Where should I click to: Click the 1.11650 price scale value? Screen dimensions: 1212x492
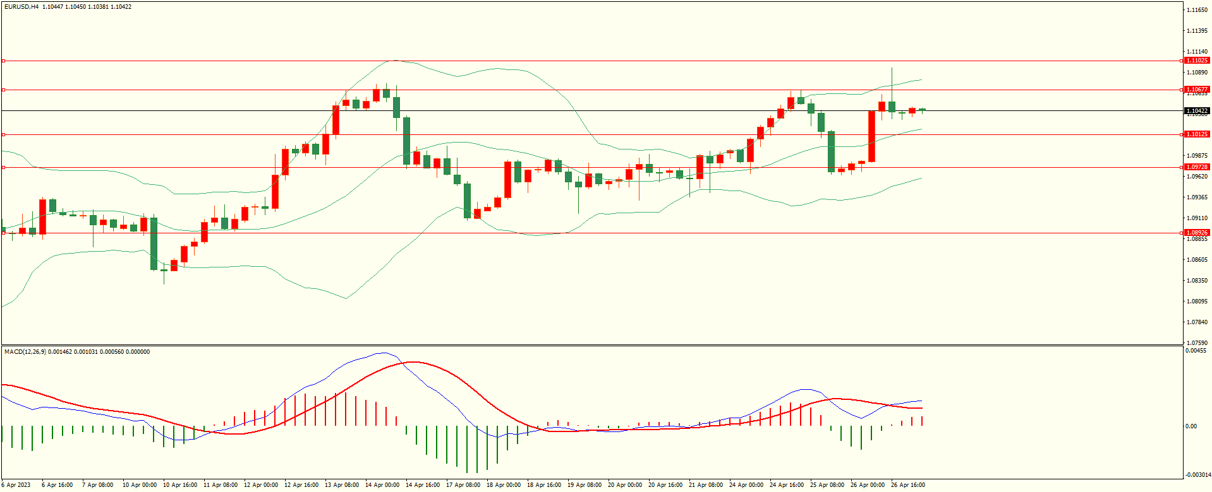1197,10
